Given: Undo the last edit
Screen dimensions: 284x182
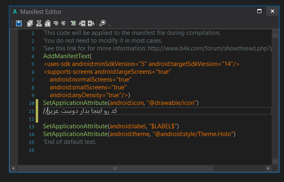Looking at the screenshot, I should (56, 23).
